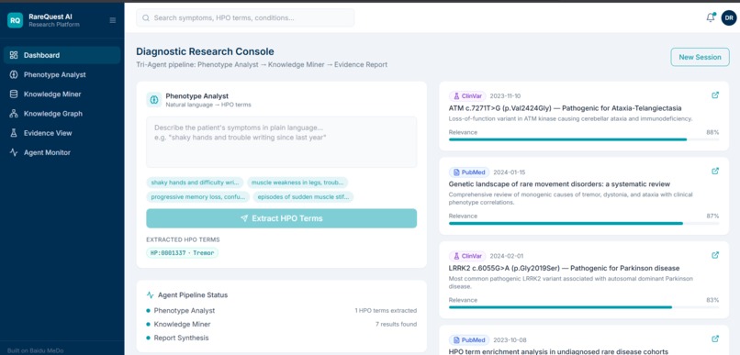740x355 pixels.
Task: Open notifications bell icon
Action: [711, 18]
